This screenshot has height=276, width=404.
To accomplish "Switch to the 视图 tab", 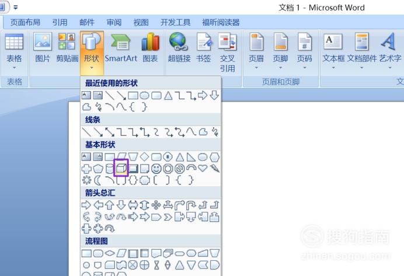I will (141, 22).
